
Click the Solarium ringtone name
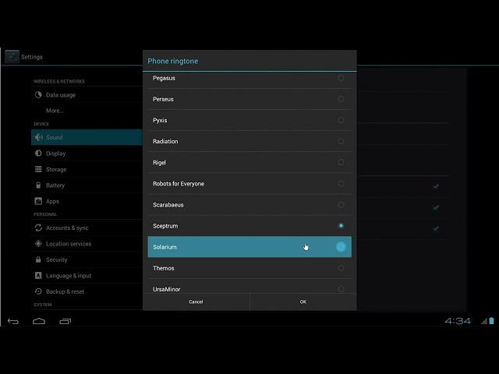(165, 247)
